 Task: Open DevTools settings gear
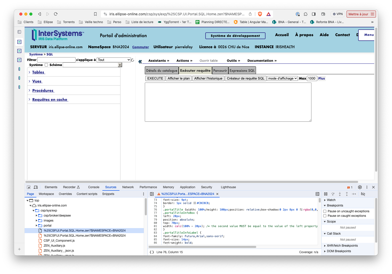[x=360, y=187]
